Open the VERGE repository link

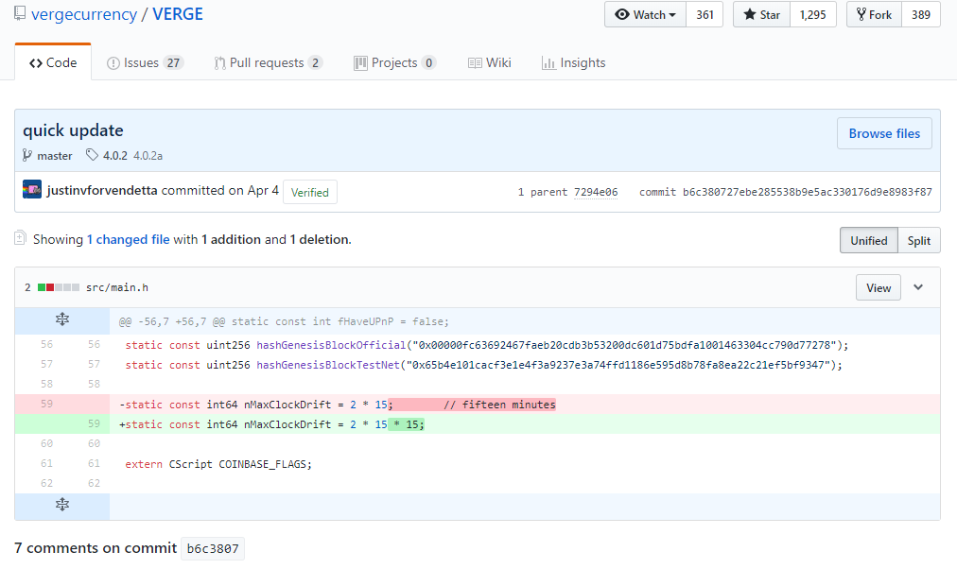tap(178, 14)
